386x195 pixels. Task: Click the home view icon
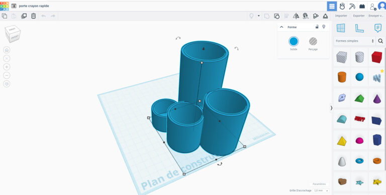(7, 50)
